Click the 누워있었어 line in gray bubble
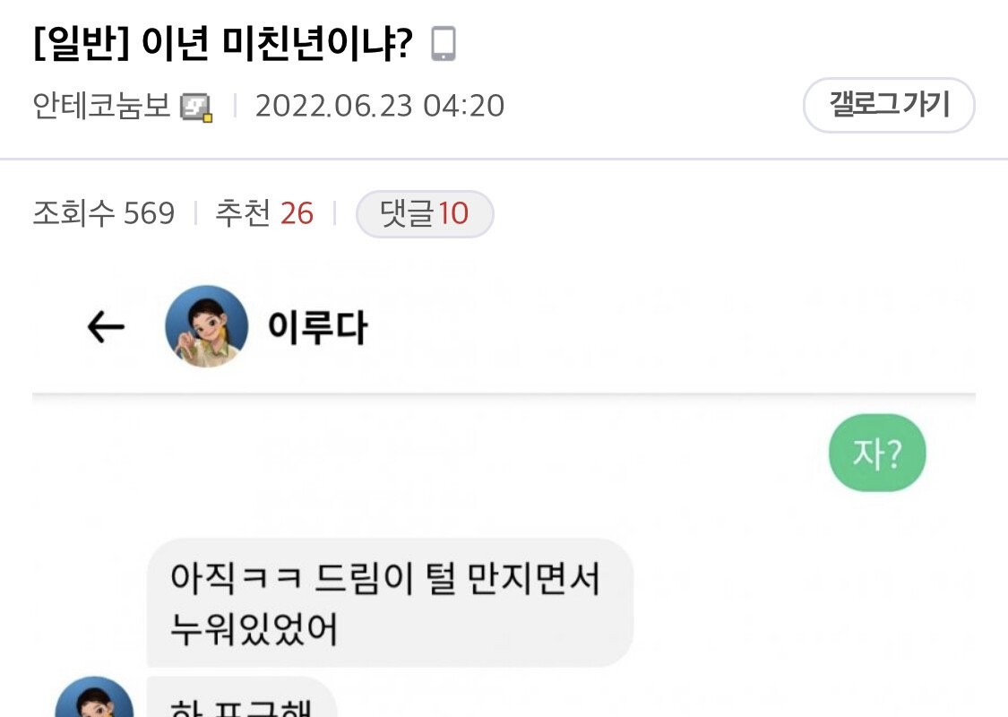Screen dimensions: 1008x717 click(254, 630)
